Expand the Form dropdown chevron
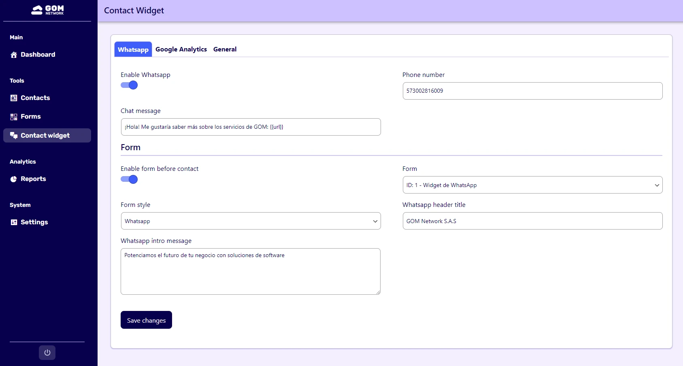The width and height of the screenshot is (683, 366). coord(657,185)
